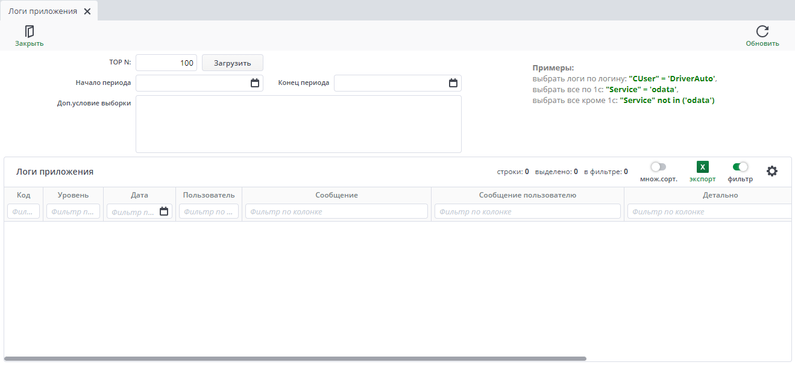Sort by the Детально column header
The image size is (795, 365).
coord(720,195)
